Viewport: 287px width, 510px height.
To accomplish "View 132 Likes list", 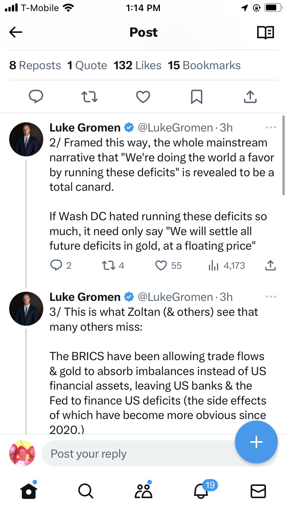I will click(x=137, y=65).
